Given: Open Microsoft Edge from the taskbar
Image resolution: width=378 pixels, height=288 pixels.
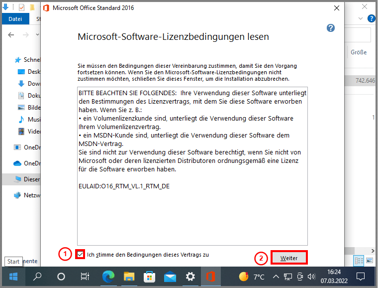Looking at the screenshot, I should [107, 277].
